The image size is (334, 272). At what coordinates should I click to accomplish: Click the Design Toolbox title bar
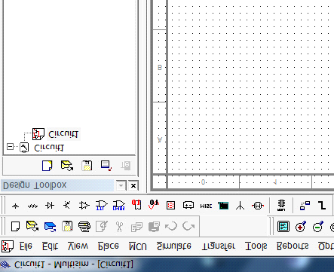(58, 185)
